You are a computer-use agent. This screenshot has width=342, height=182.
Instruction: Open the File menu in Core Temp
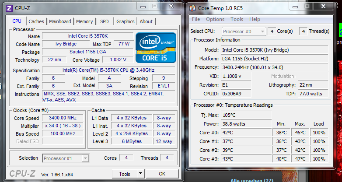196,19
